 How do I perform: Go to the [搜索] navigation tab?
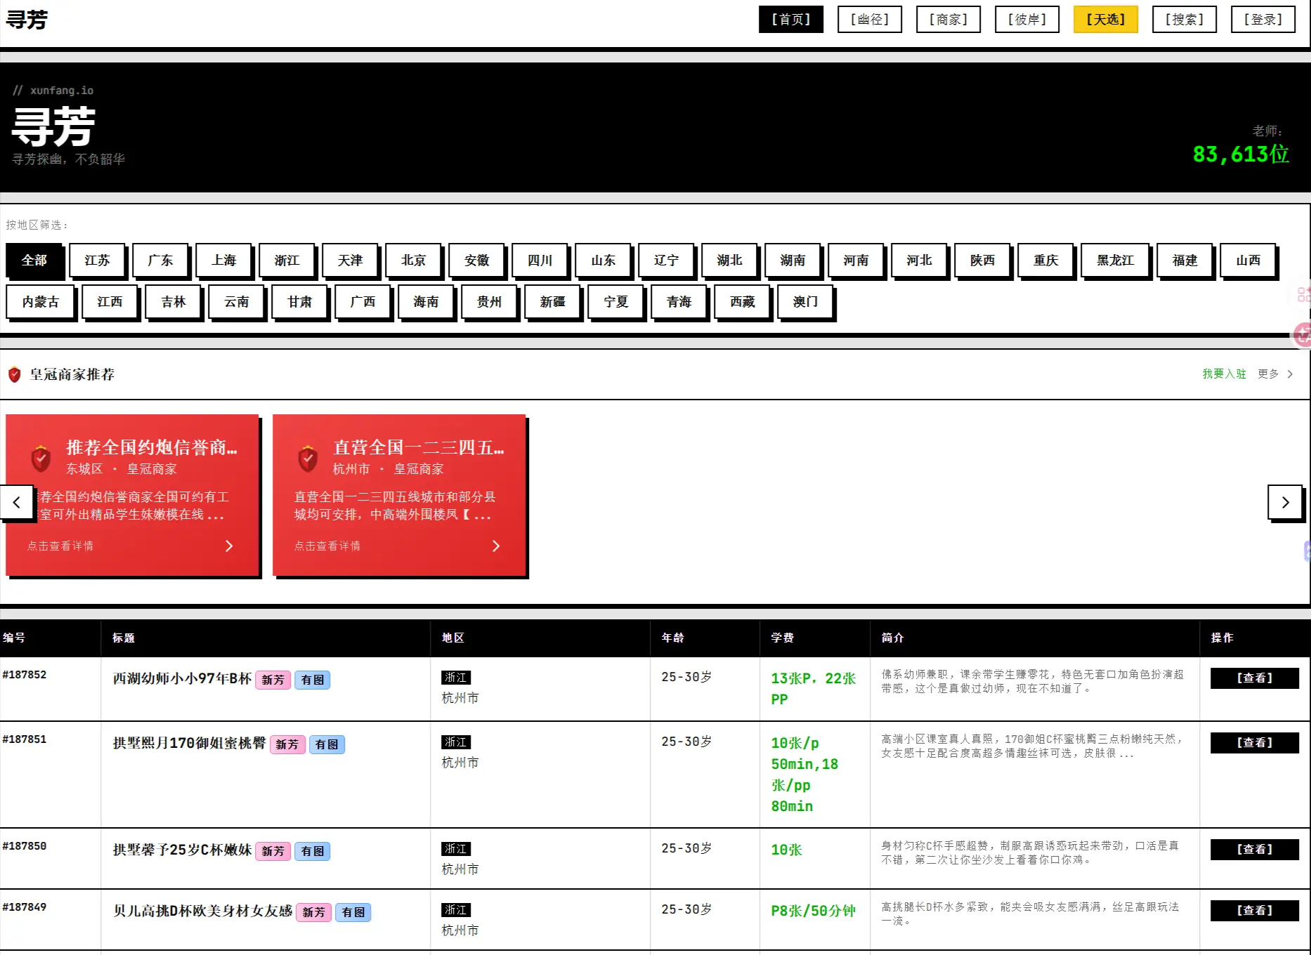(x=1184, y=20)
